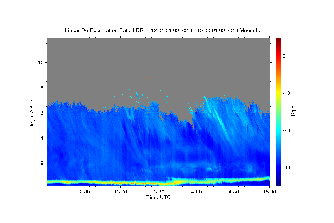Click the dark blue bottom of colorbar
Viewport: 334px width, 223px height.
[278, 183]
